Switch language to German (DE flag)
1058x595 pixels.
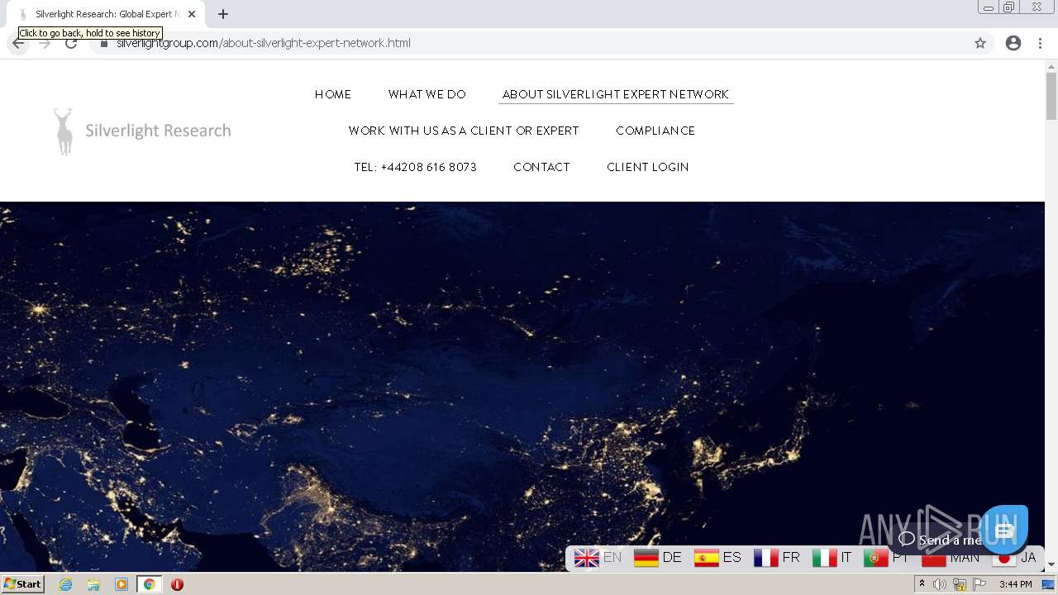(658, 558)
